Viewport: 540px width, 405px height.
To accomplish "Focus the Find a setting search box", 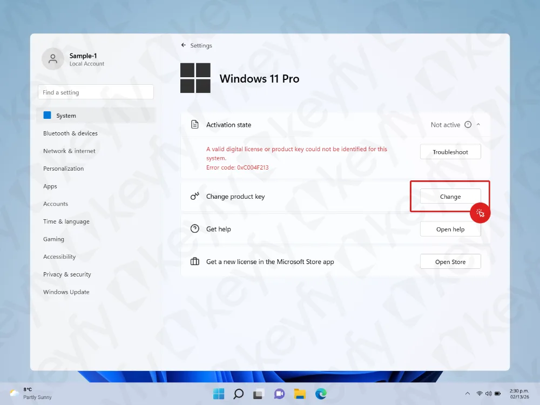I will click(96, 92).
